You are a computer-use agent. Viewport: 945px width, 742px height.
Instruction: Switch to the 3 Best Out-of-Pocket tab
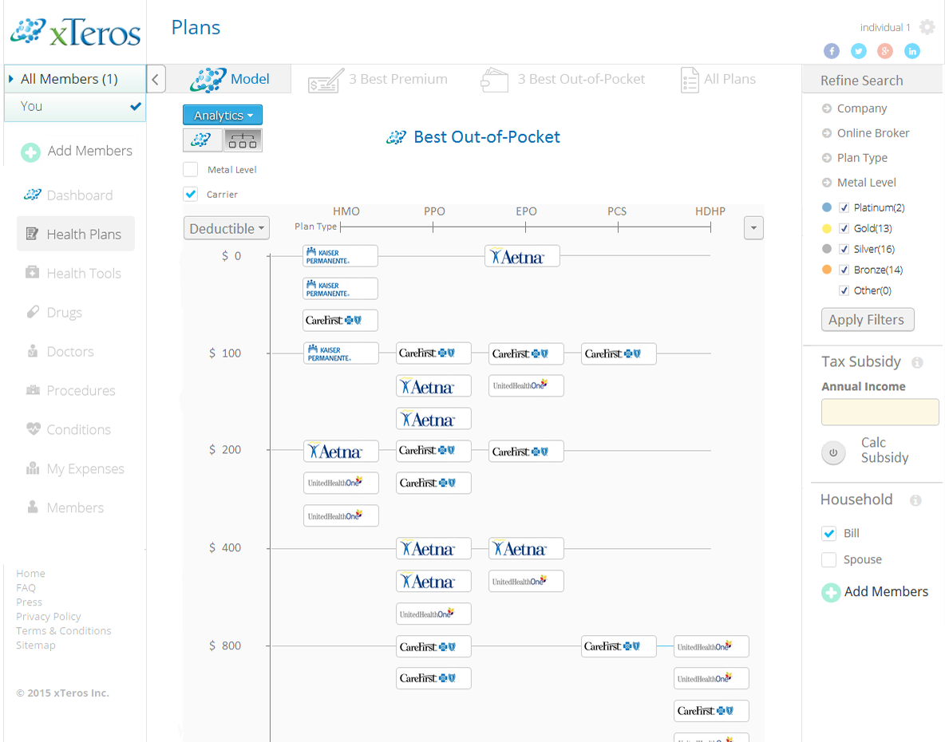point(563,79)
